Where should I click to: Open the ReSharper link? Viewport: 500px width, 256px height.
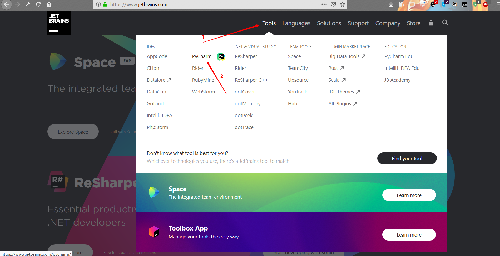pos(246,56)
